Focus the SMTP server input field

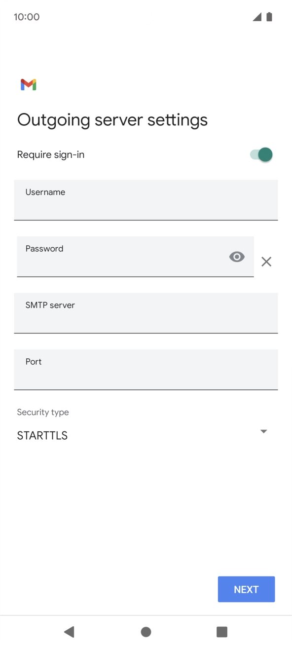point(146,313)
